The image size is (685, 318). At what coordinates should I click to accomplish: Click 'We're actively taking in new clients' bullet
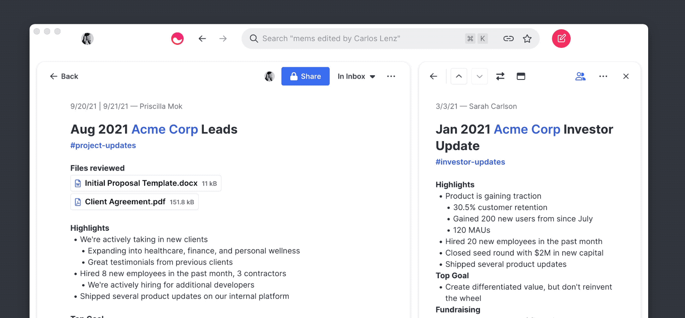144,239
